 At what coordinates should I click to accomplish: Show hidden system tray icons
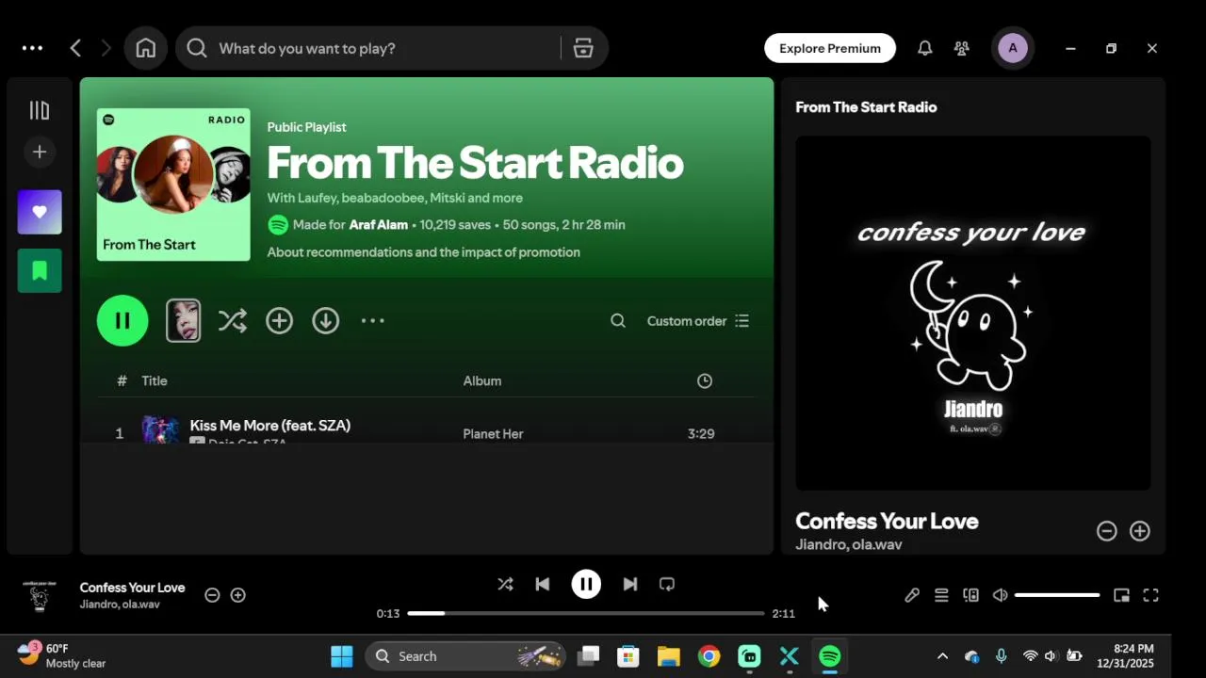click(942, 656)
